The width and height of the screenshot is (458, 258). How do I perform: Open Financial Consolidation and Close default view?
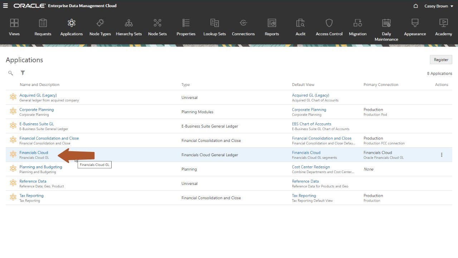coord(322,138)
